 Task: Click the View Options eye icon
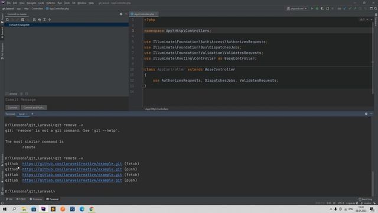pyautogui.click(x=40, y=20)
